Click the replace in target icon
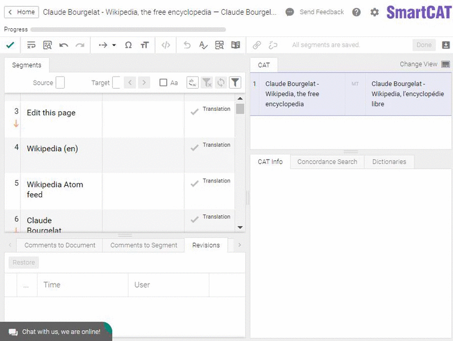 click(x=192, y=83)
